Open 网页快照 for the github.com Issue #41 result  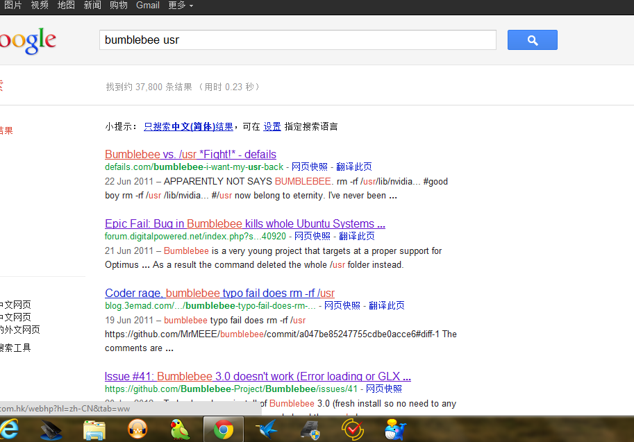[x=384, y=389]
